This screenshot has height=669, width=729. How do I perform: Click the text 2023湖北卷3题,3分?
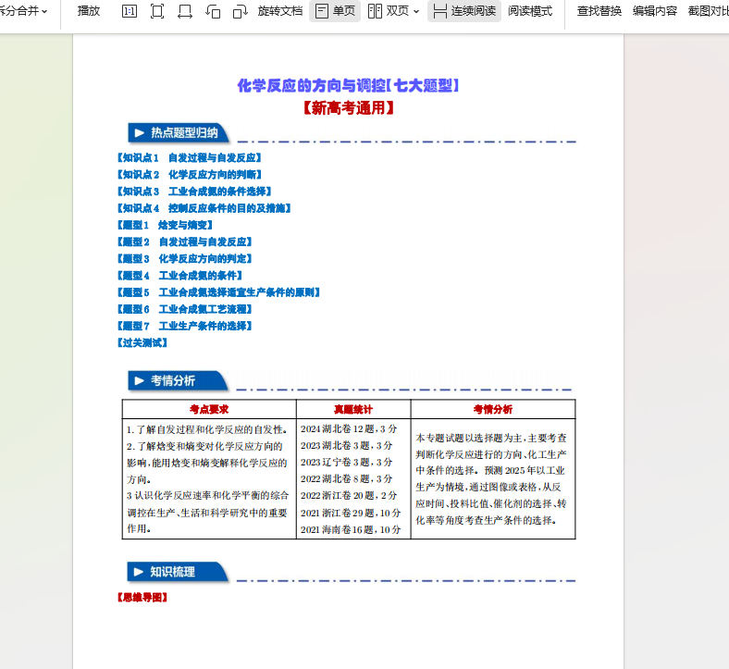pyautogui.click(x=346, y=445)
